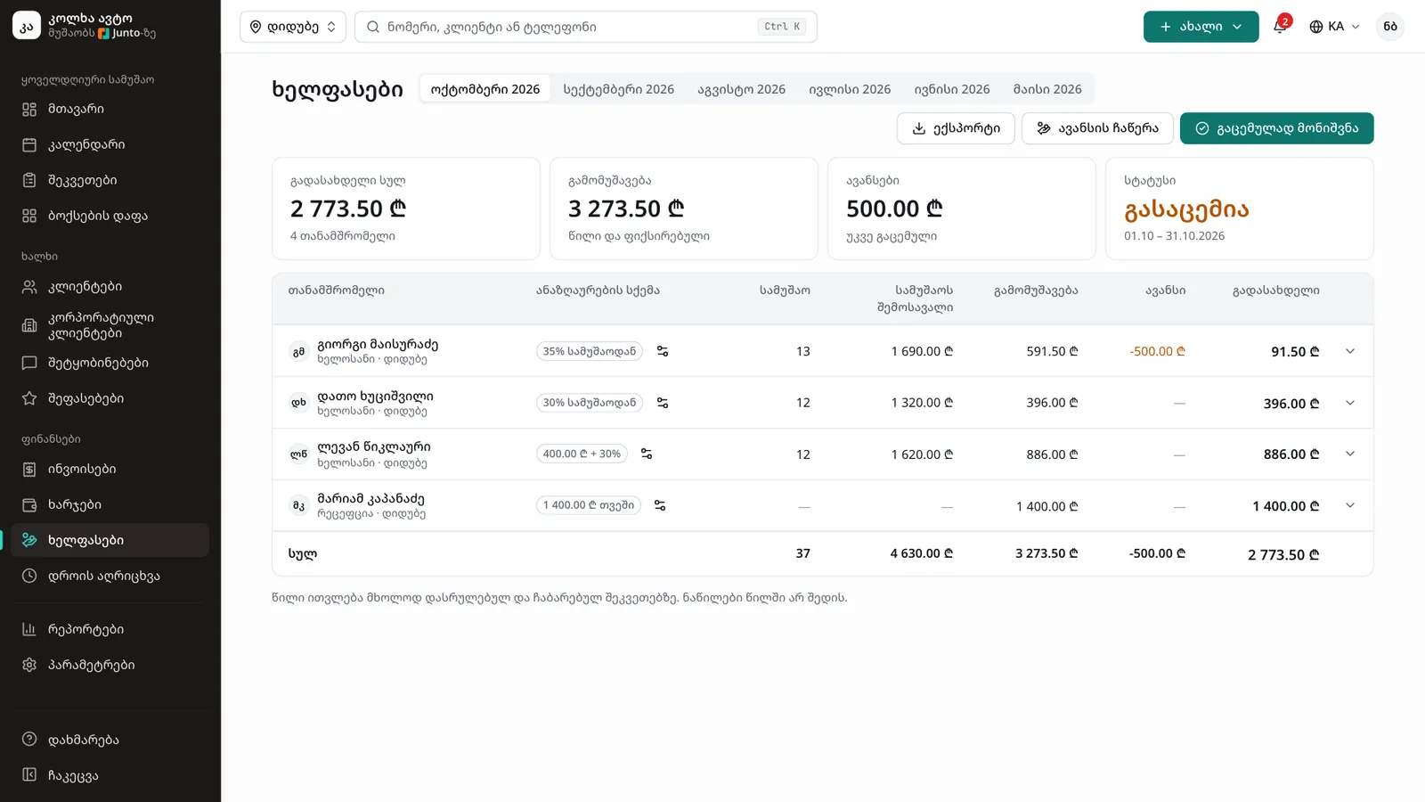Go to შეკვეთები in sidebar
Viewport: 1425px width, 802px height.
click(x=110, y=180)
